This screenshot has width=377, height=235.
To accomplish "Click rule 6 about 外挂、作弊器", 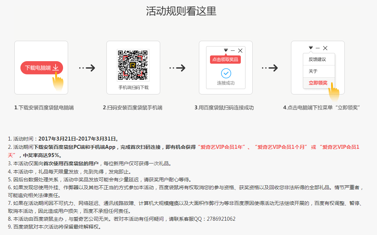I will pyautogui.click(x=186, y=191).
